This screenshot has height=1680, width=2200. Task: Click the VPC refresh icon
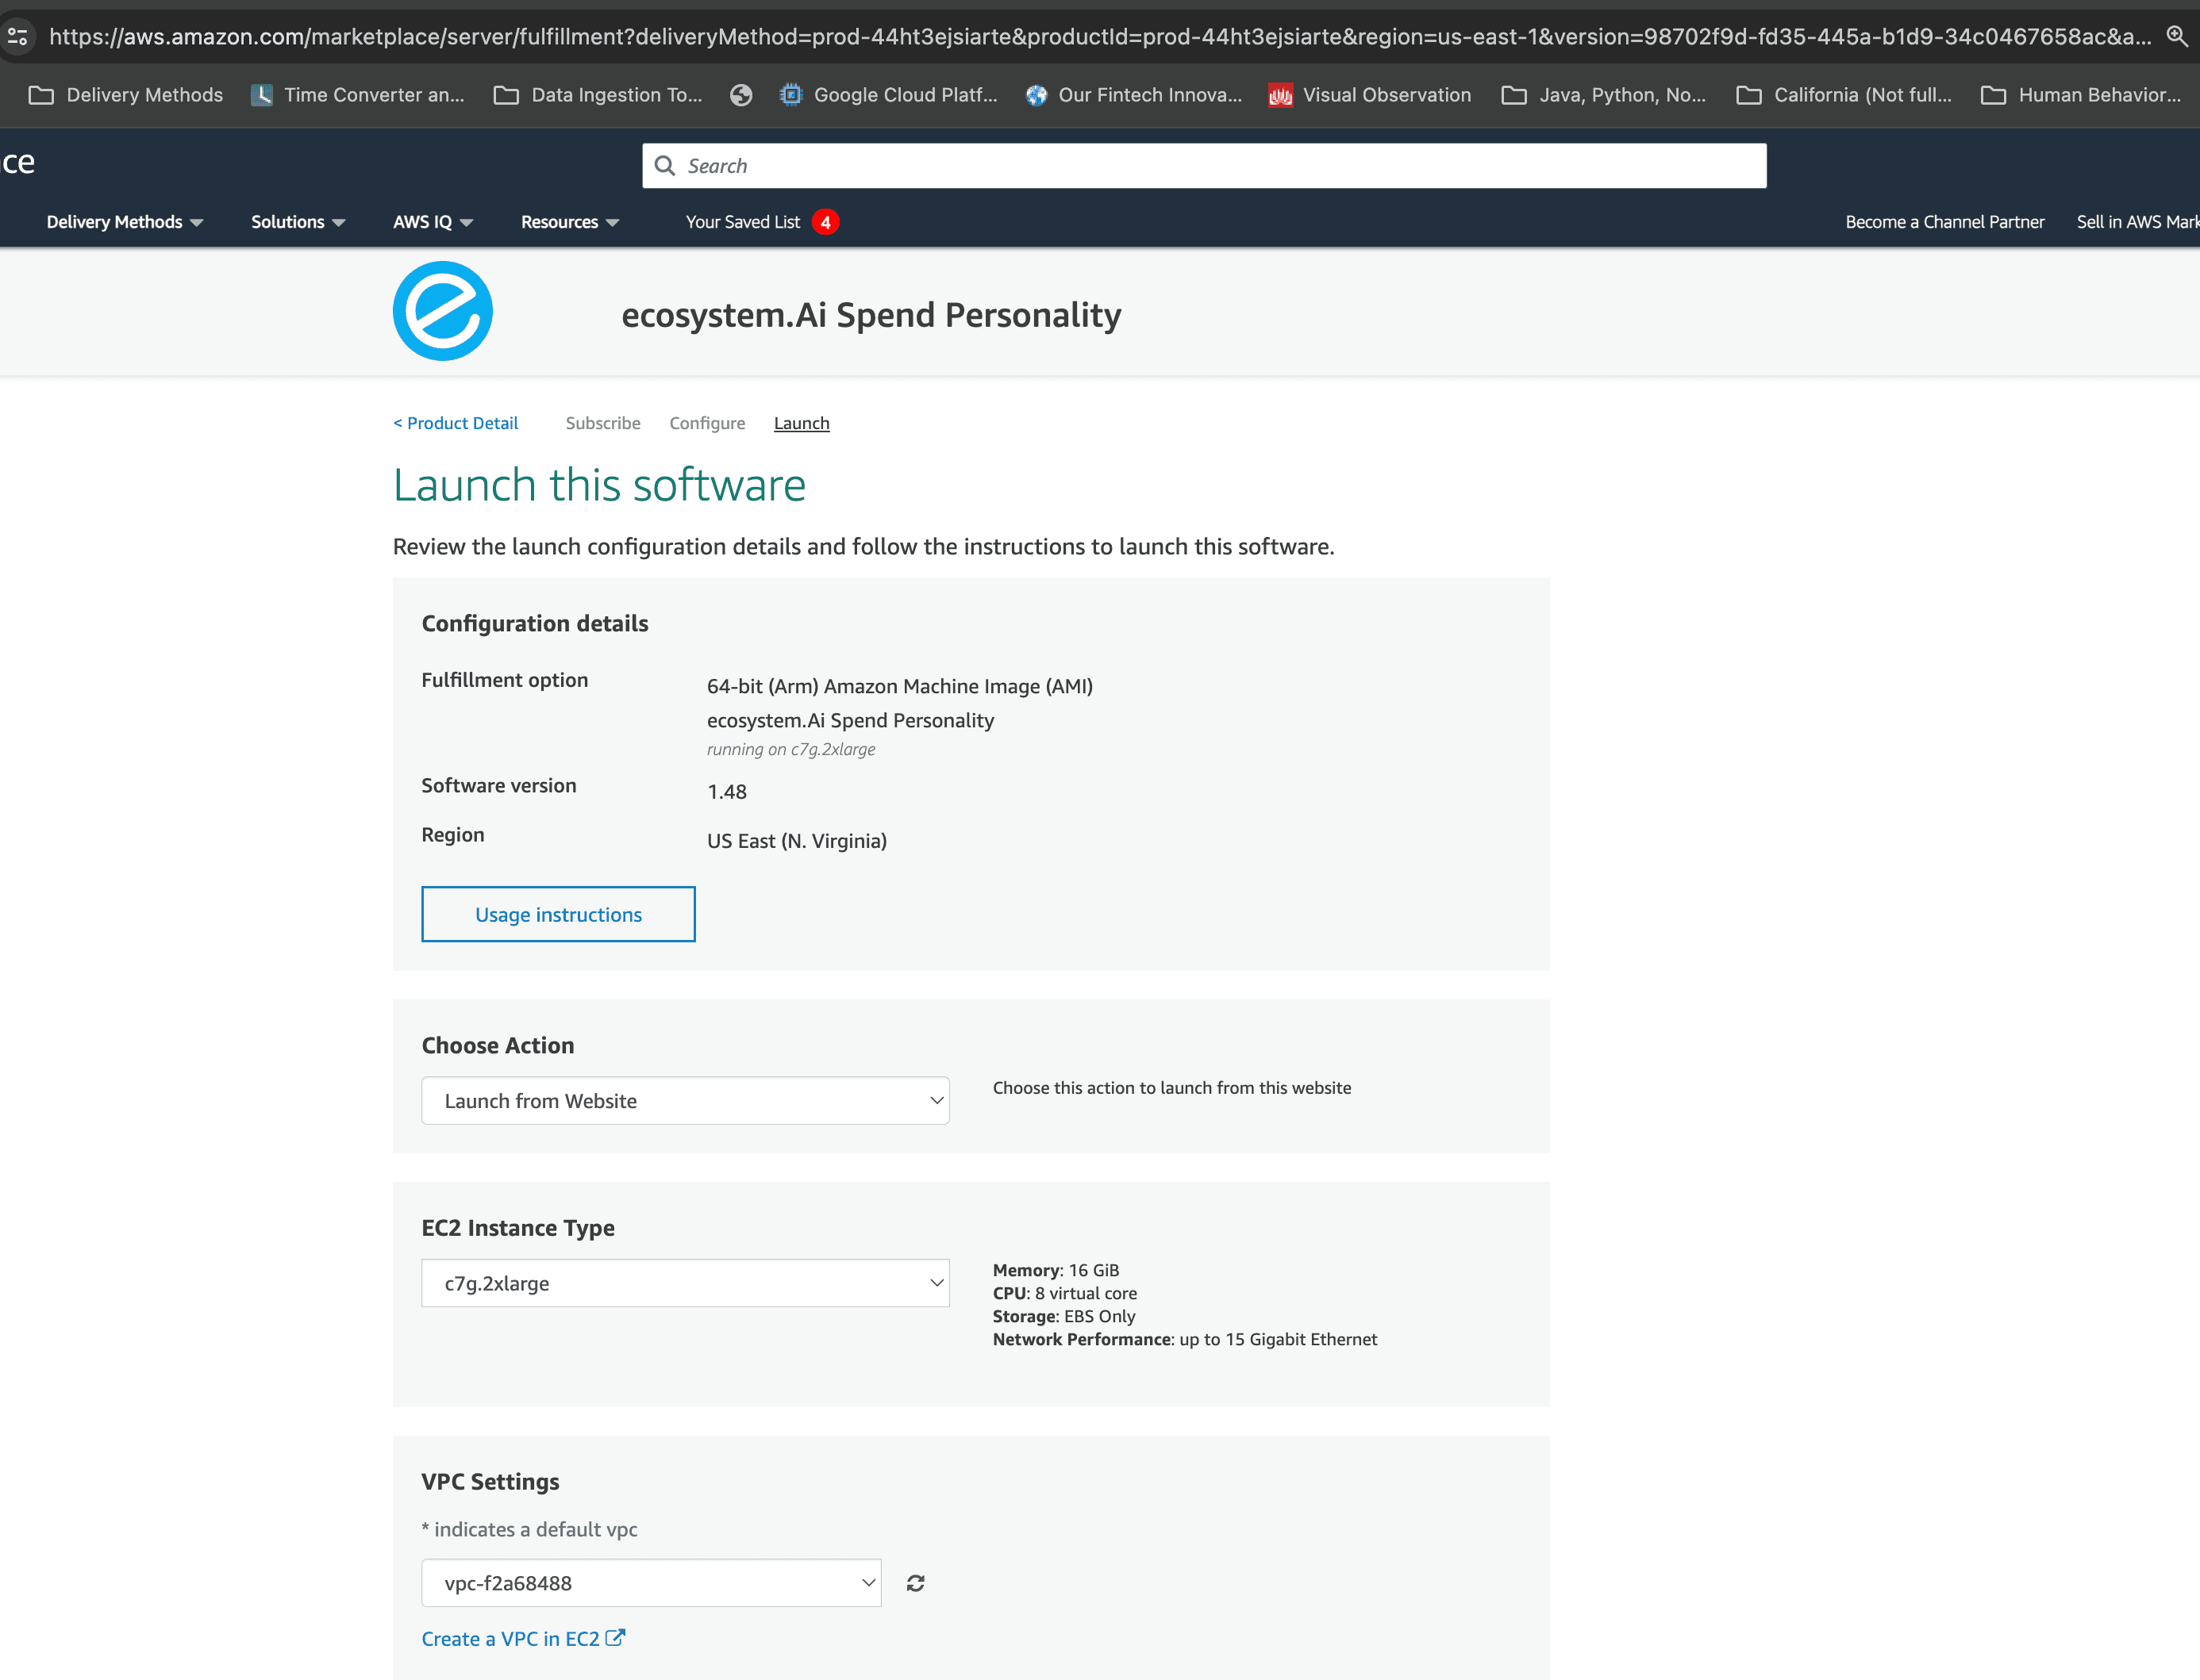point(914,1583)
